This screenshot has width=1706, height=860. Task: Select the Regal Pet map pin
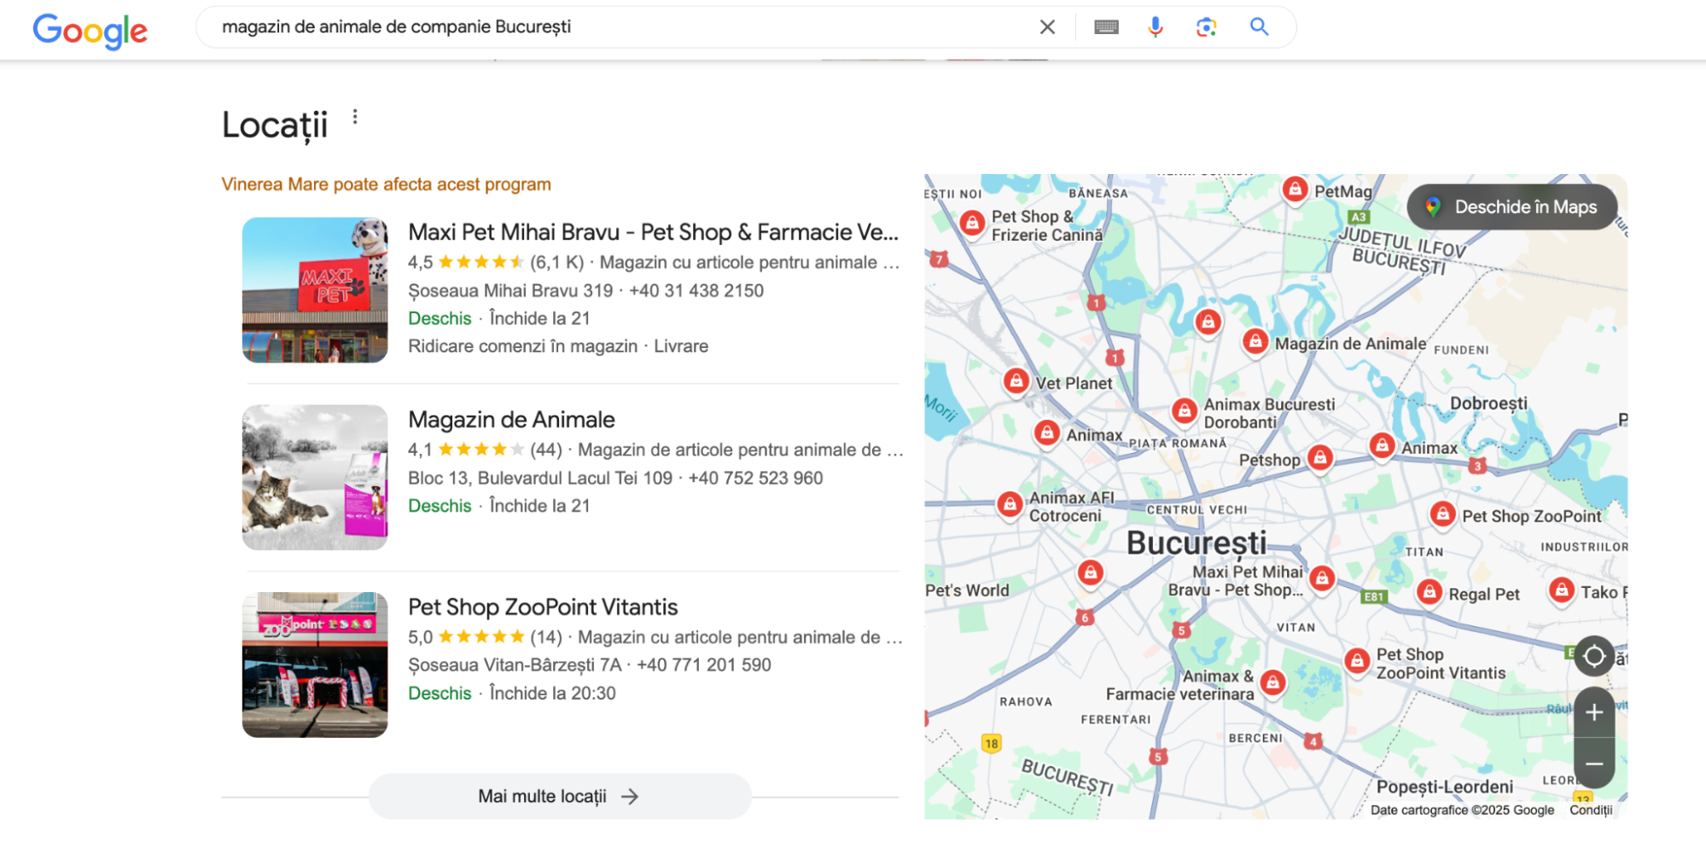point(1429,592)
